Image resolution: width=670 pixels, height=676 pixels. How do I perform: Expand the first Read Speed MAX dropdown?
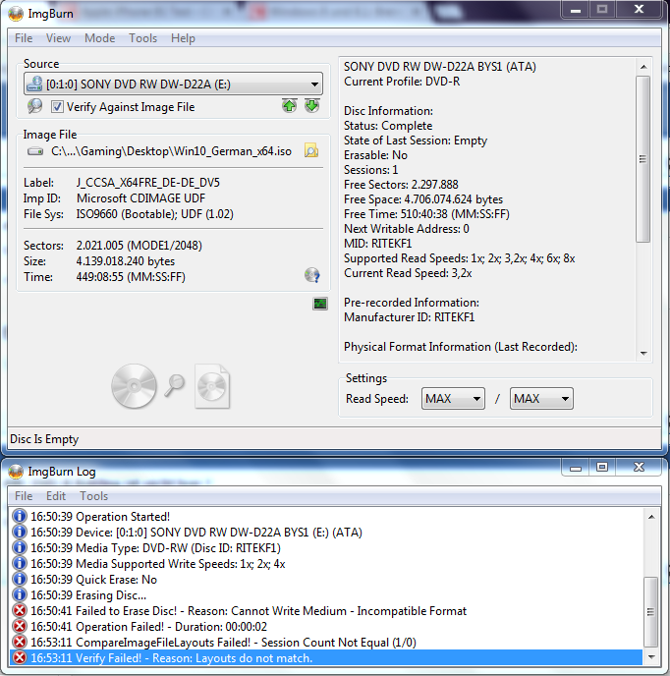coord(453,398)
